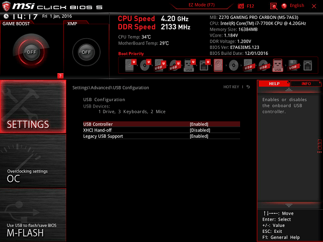Collapse the help panel using the top handle
The image size is (323, 242).
(x=289, y=89)
